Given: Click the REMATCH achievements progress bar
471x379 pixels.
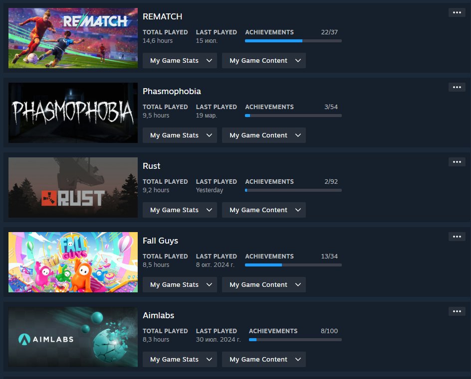Looking at the screenshot, I should (x=293, y=41).
